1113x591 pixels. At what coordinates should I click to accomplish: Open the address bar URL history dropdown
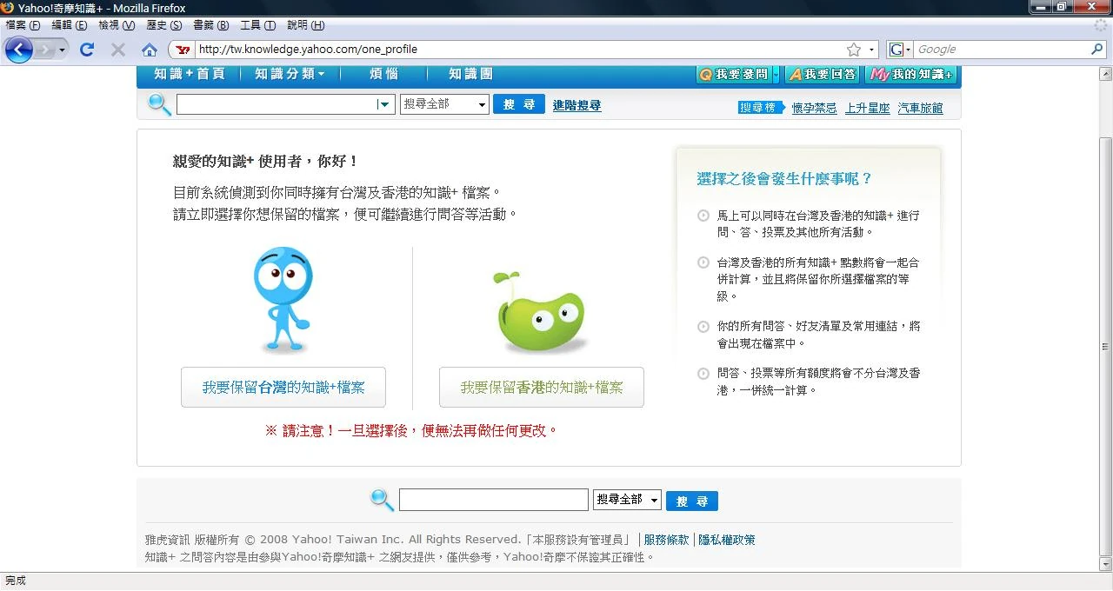(x=871, y=50)
